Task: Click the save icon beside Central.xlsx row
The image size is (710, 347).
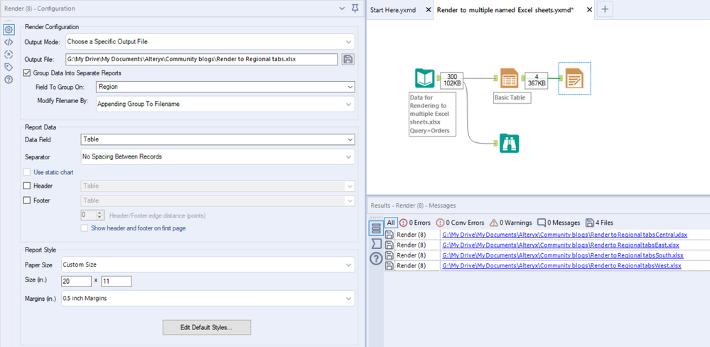Action: point(389,235)
